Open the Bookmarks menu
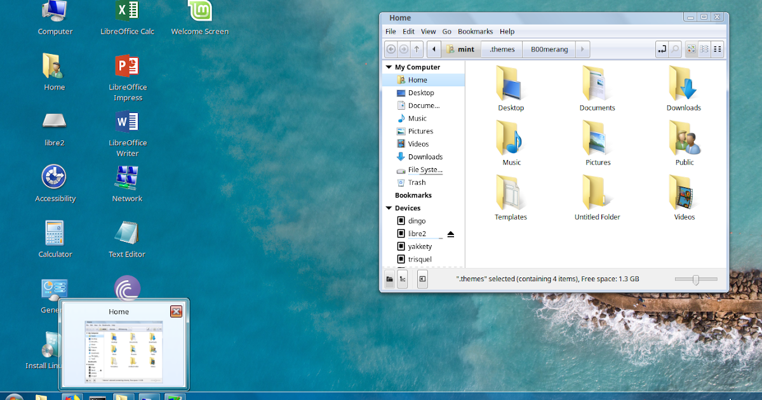This screenshot has width=762, height=400. point(475,31)
